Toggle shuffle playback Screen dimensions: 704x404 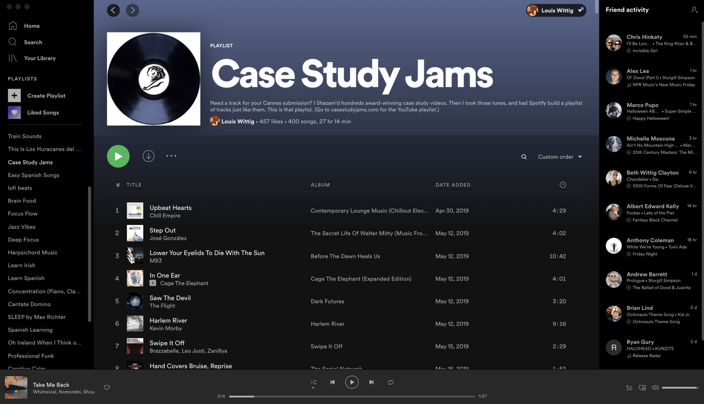tap(313, 382)
